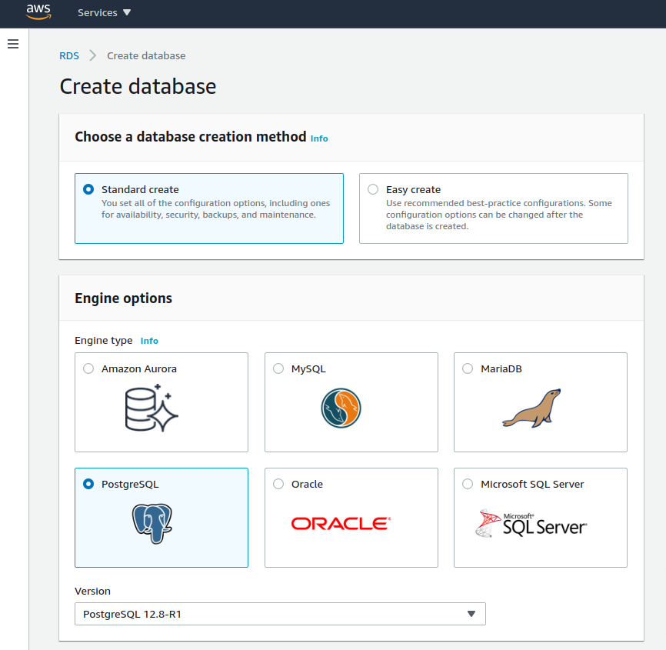Choose the Oracle engine radio button
Image resolution: width=666 pixels, height=650 pixels.
coord(278,484)
